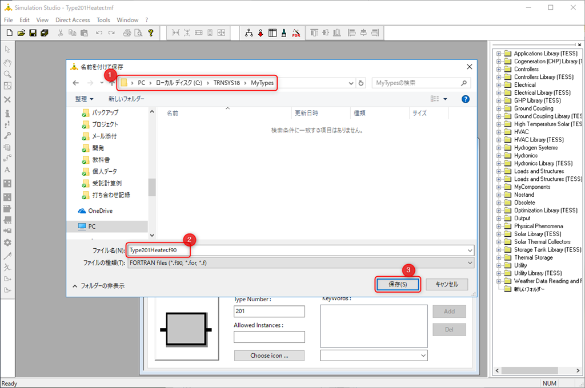The width and height of the screenshot is (585, 388).
Task: Expand the HVAC library tree node
Action: [x=499, y=132]
